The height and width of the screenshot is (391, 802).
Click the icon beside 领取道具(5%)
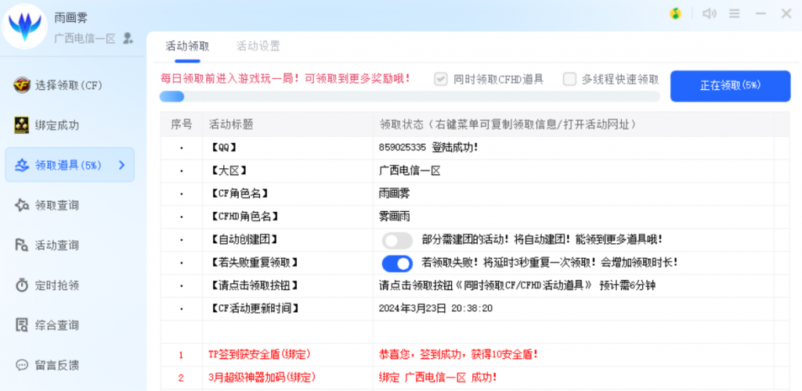(21, 165)
